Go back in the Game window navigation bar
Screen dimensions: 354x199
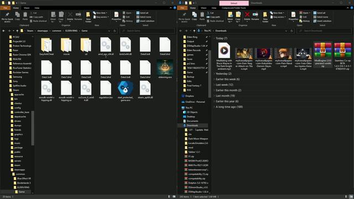[x=4, y=31]
